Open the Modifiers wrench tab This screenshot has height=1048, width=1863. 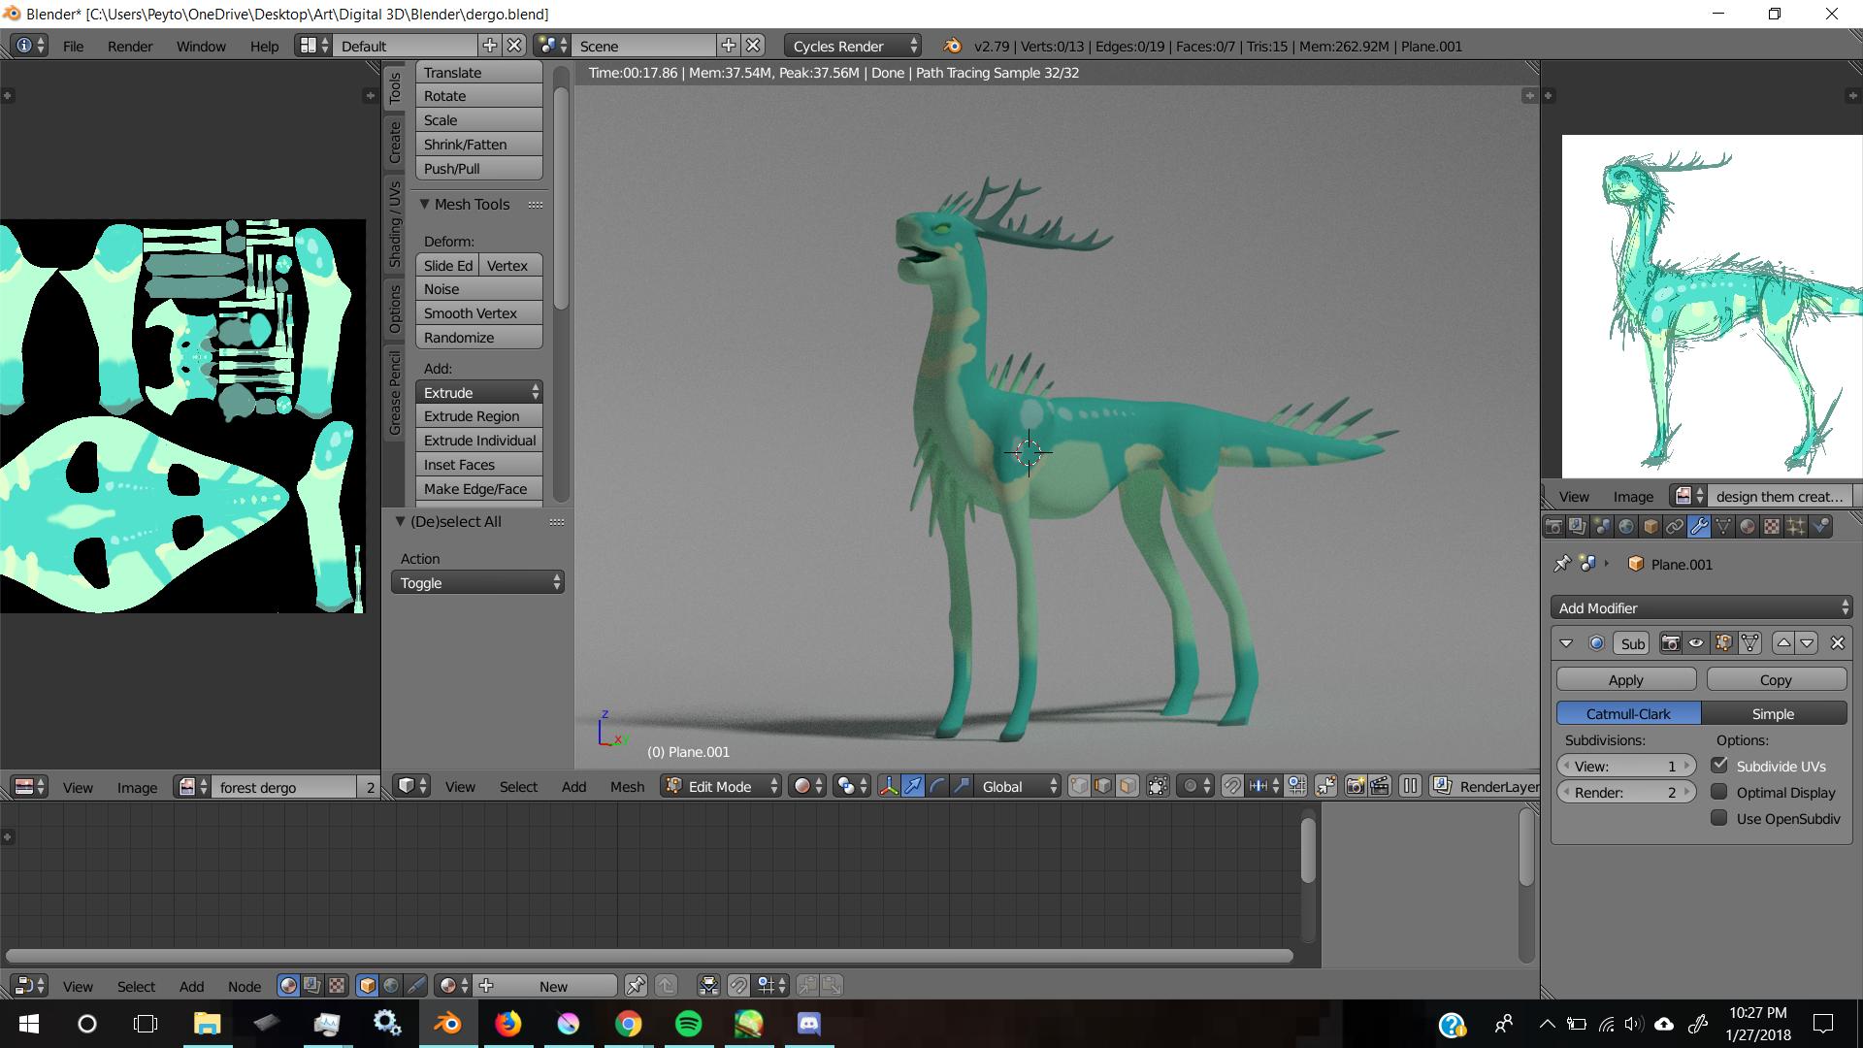tap(1699, 526)
